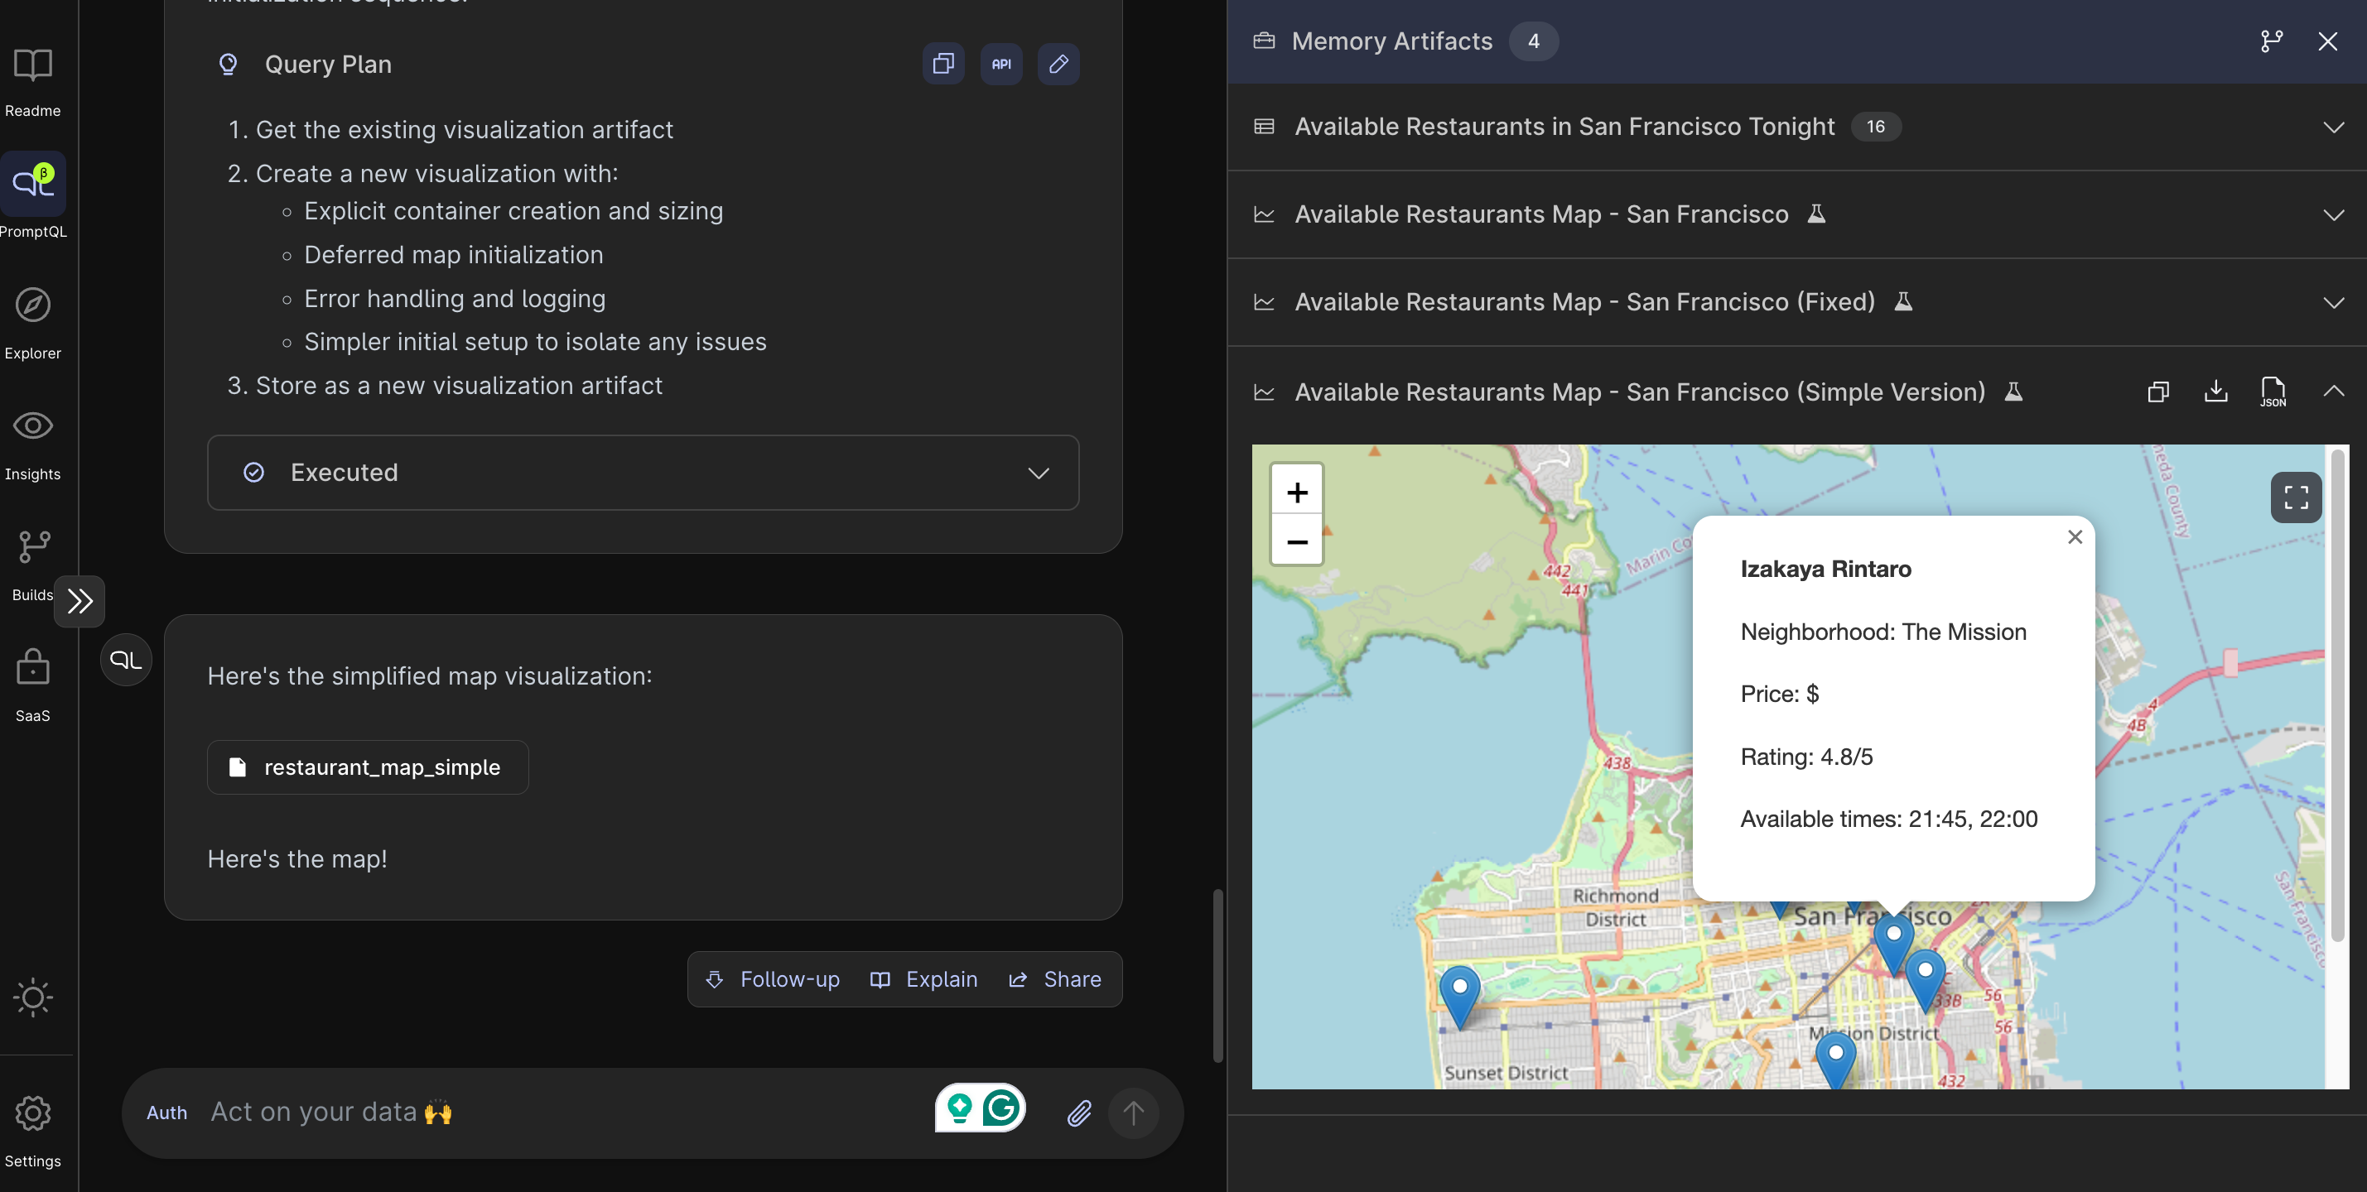The image size is (2367, 1192).
Task: Open the Insights sidebar tab
Action: [33, 444]
